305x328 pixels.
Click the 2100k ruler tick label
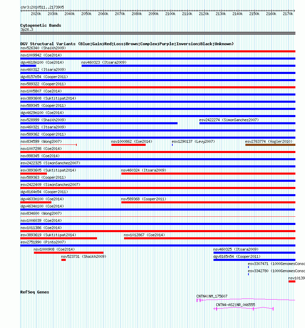[170, 14]
